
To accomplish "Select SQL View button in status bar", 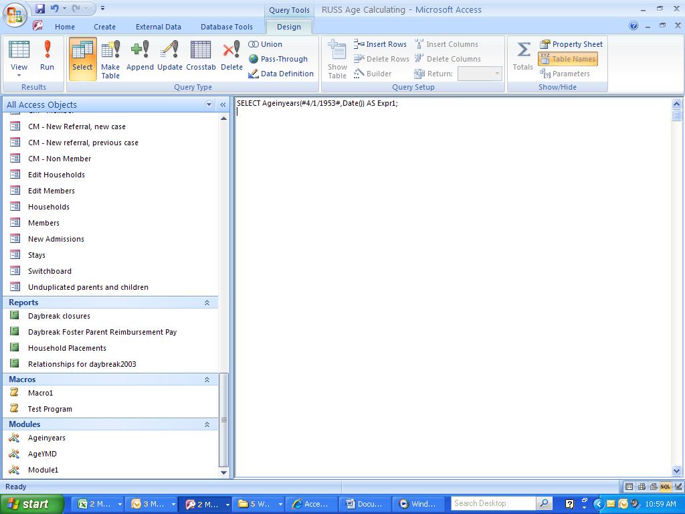I will click(666, 487).
